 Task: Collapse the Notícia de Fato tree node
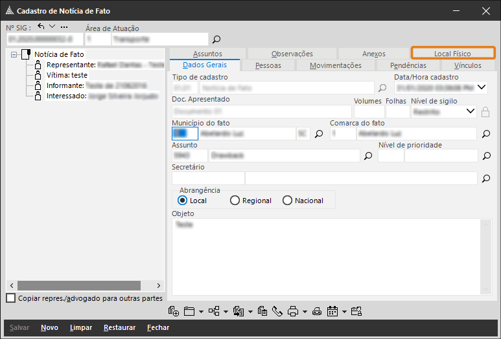click(14, 54)
